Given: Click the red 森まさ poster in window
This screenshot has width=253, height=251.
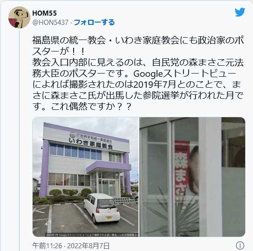Looking at the screenshot, I should tap(182, 171).
